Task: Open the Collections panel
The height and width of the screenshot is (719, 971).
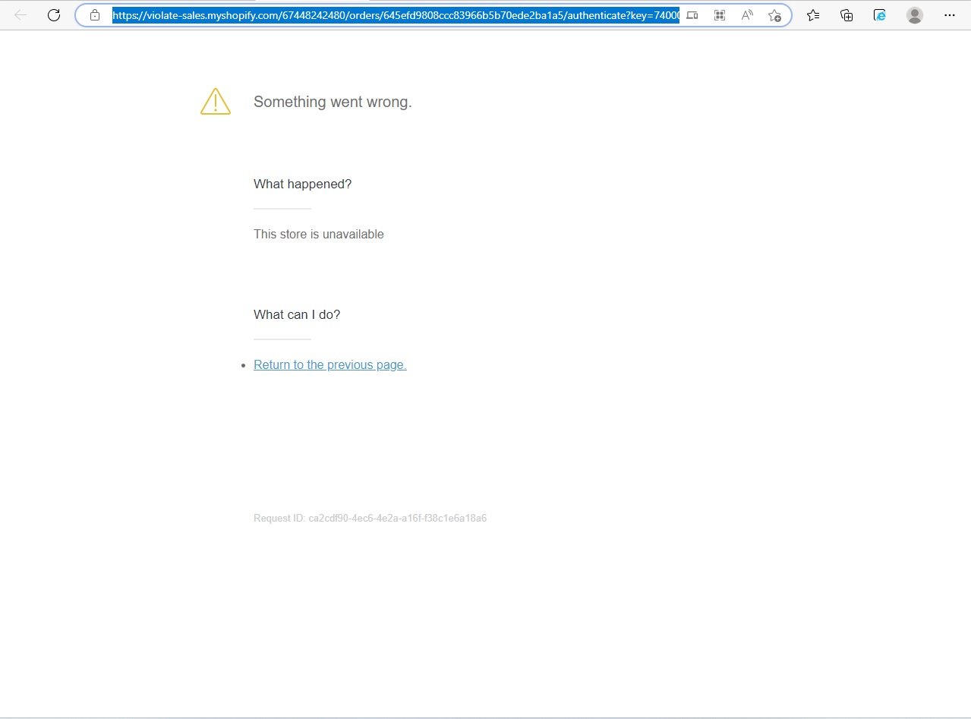Action: pyautogui.click(x=846, y=15)
